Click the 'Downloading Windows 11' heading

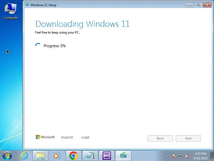82,24
